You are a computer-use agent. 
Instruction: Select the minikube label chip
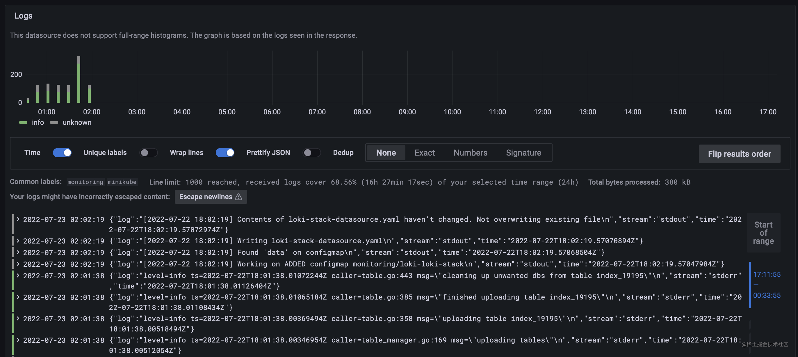click(x=122, y=182)
